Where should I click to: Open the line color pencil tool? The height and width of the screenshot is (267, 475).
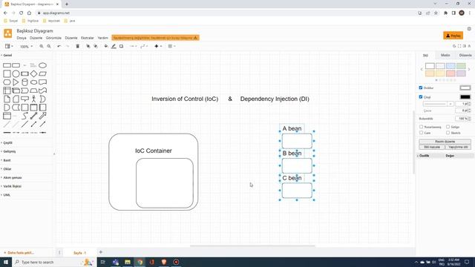pos(114,46)
